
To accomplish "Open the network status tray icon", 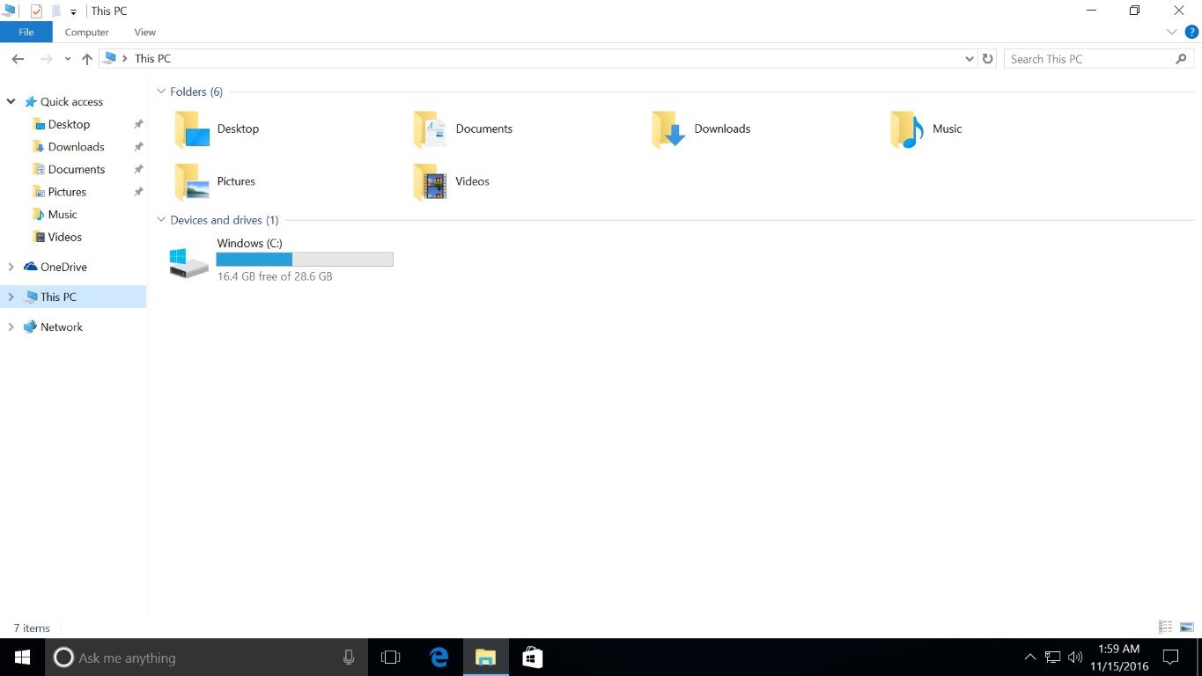I will tap(1052, 658).
